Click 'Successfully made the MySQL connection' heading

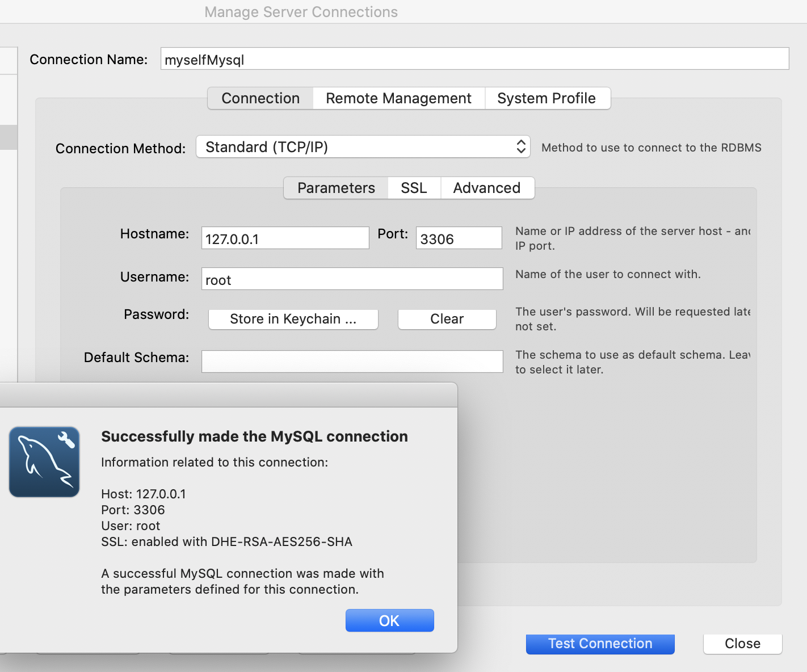point(254,436)
